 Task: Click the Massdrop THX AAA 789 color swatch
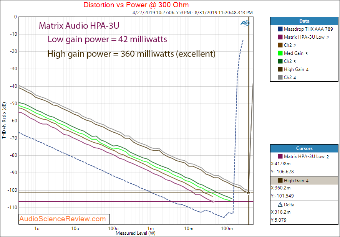280,29
